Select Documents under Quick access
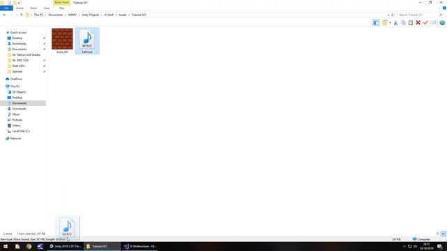Viewport: 447px width, 251px height. point(19,50)
